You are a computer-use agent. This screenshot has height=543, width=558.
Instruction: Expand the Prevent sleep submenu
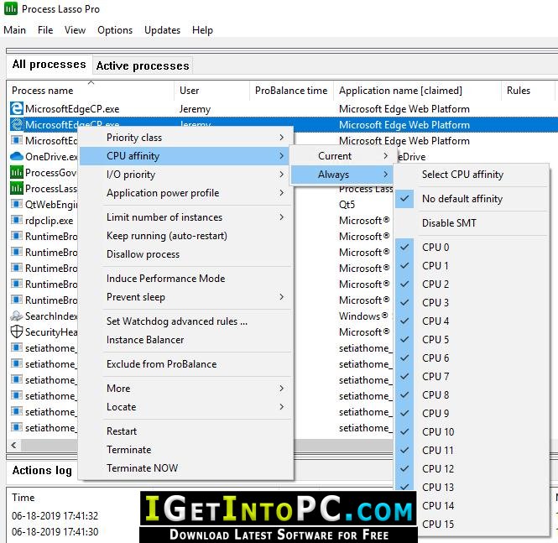pos(185,297)
